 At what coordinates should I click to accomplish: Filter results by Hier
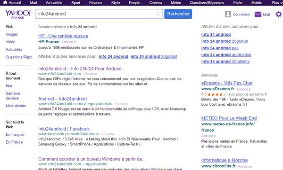9,86
